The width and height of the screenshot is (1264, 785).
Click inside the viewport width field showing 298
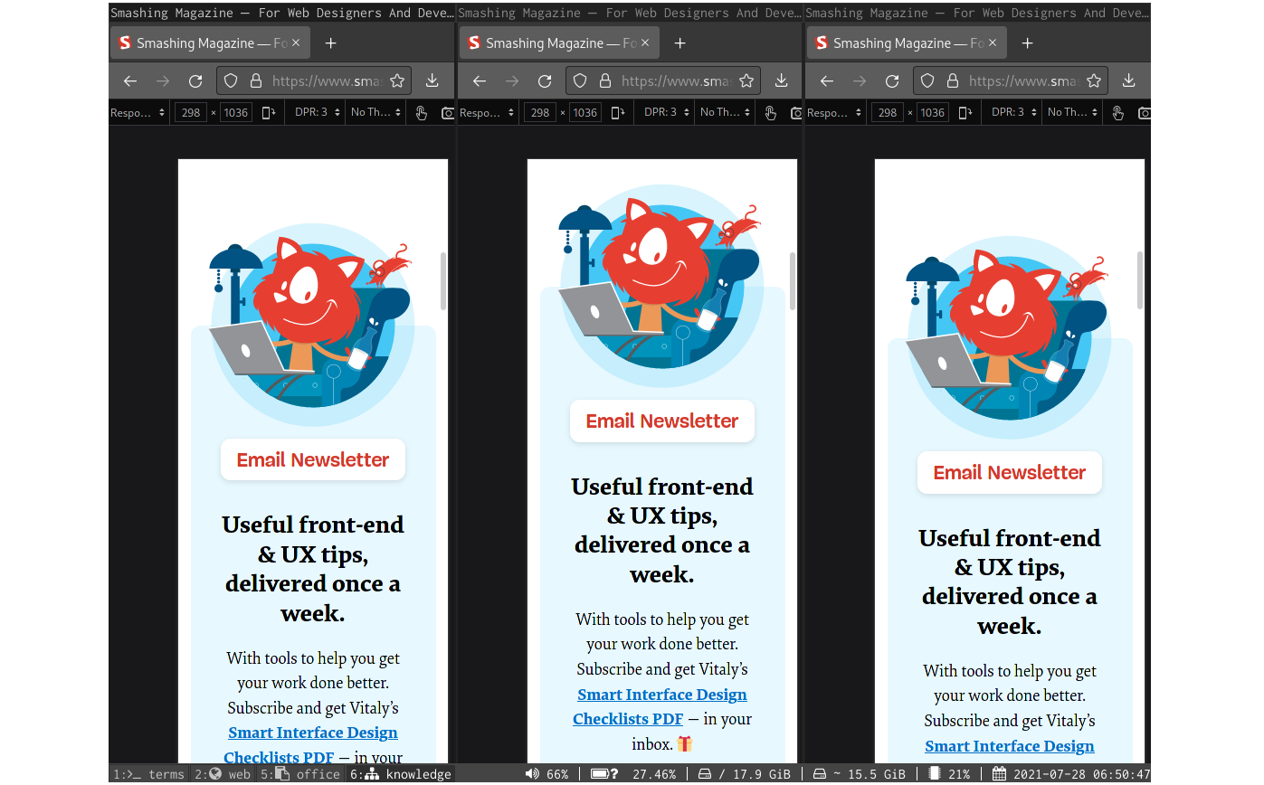pos(191,113)
